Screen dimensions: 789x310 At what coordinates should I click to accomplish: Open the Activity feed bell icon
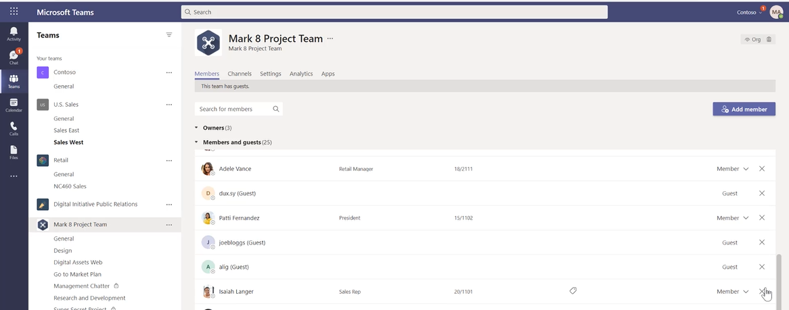[x=14, y=34]
